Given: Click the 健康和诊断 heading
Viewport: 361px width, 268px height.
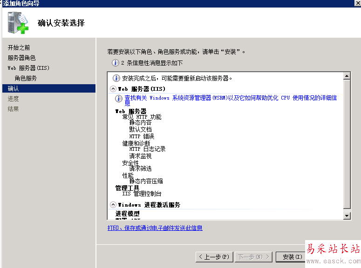Looking at the screenshot, I should click(136, 144).
